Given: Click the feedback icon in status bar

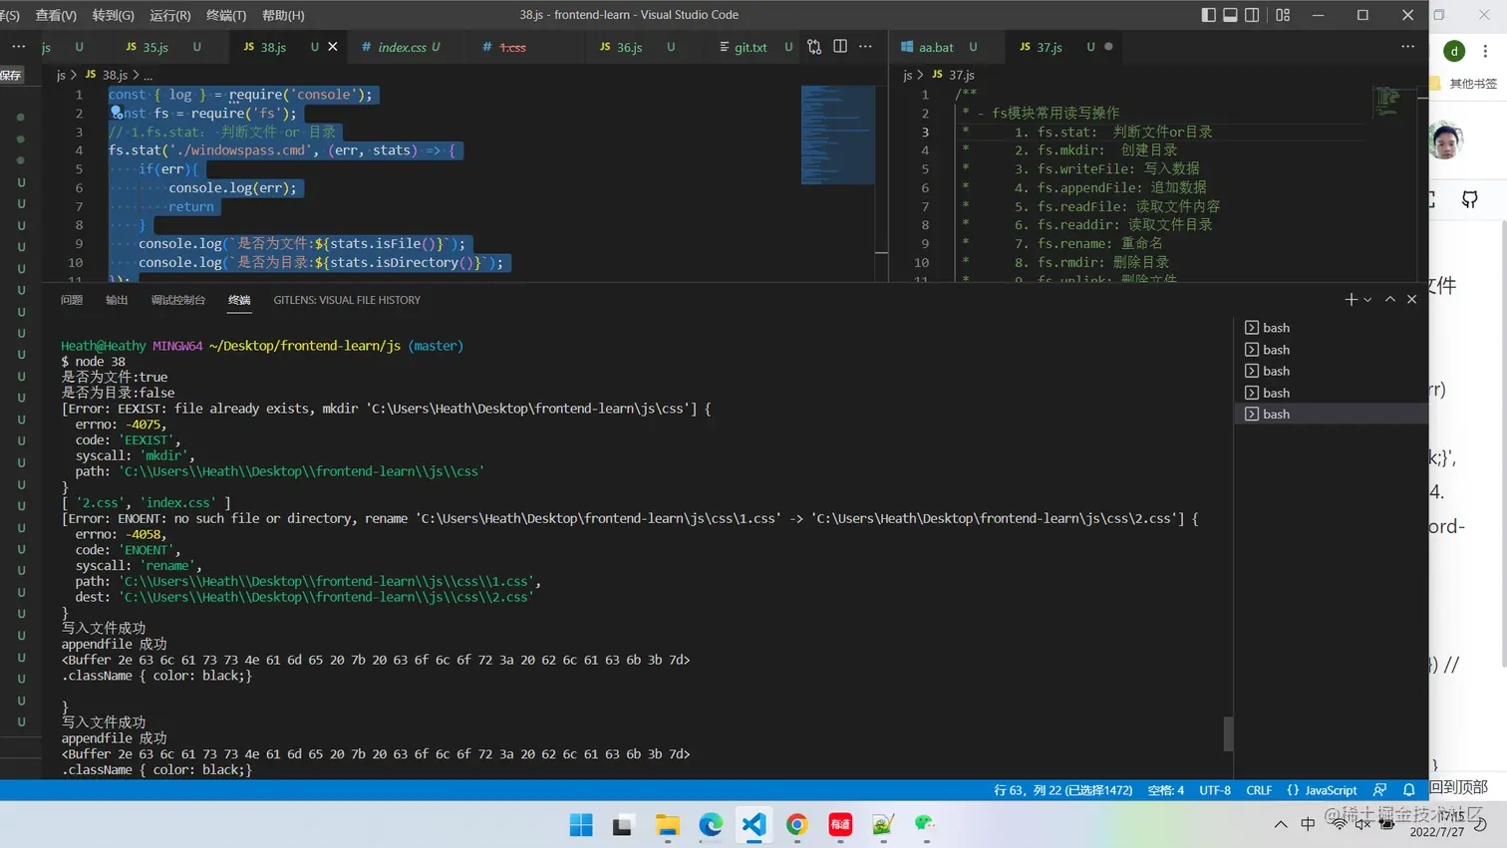Looking at the screenshot, I should point(1379,790).
